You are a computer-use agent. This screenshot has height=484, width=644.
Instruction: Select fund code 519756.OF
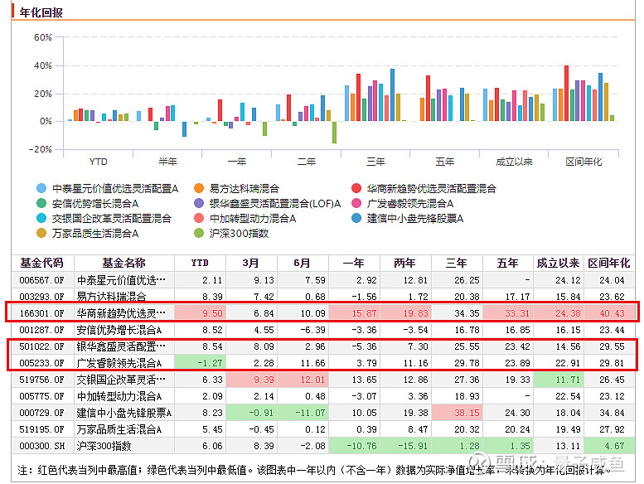[42, 380]
